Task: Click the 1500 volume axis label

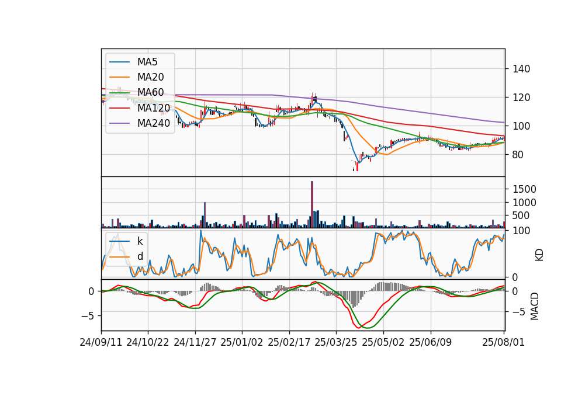Action: click(x=525, y=189)
